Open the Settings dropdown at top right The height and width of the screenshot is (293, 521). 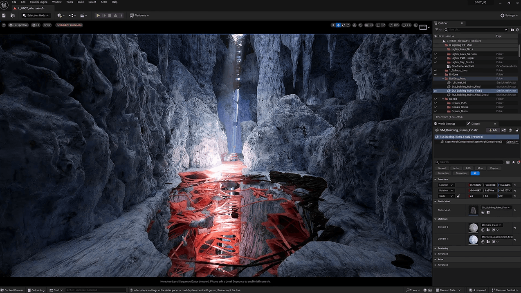pyautogui.click(x=510, y=16)
